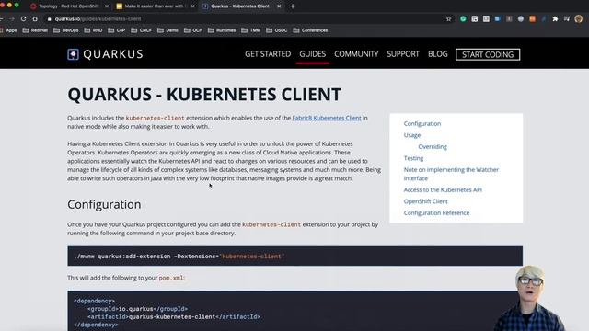Follow the Fabric8 Kubernetes Client link
589x331 pixels.
327,118
